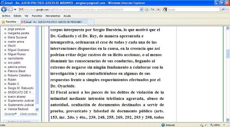Select the Gmail JUICIO POLITICO tab
230x127 pixels.
[x=54, y=22]
